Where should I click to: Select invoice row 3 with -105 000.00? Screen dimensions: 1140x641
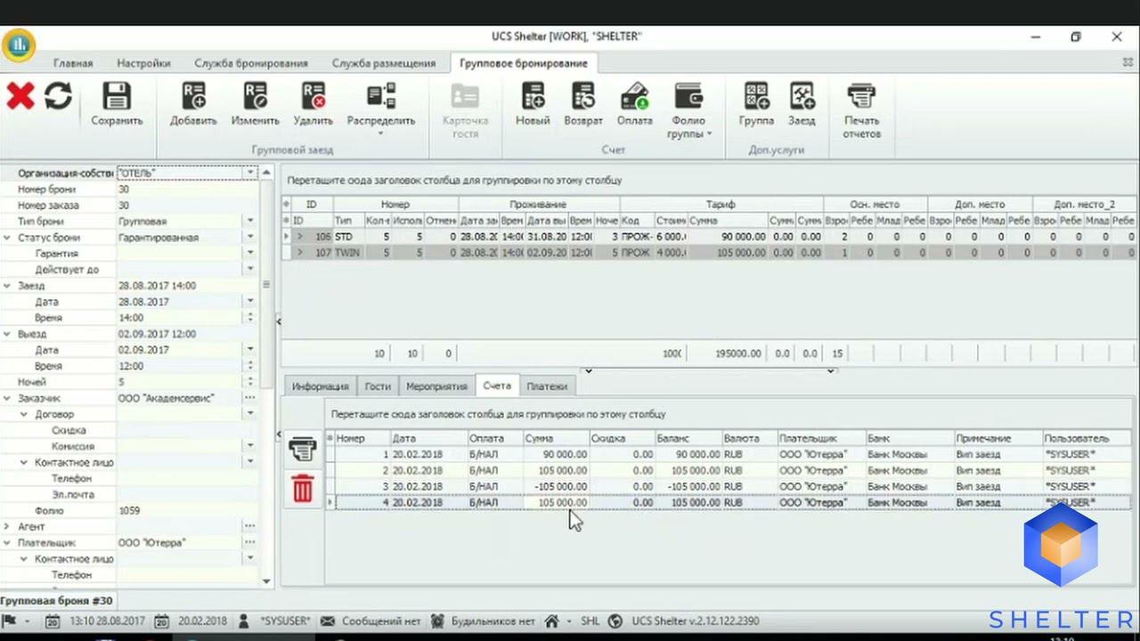tap(728, 486)
